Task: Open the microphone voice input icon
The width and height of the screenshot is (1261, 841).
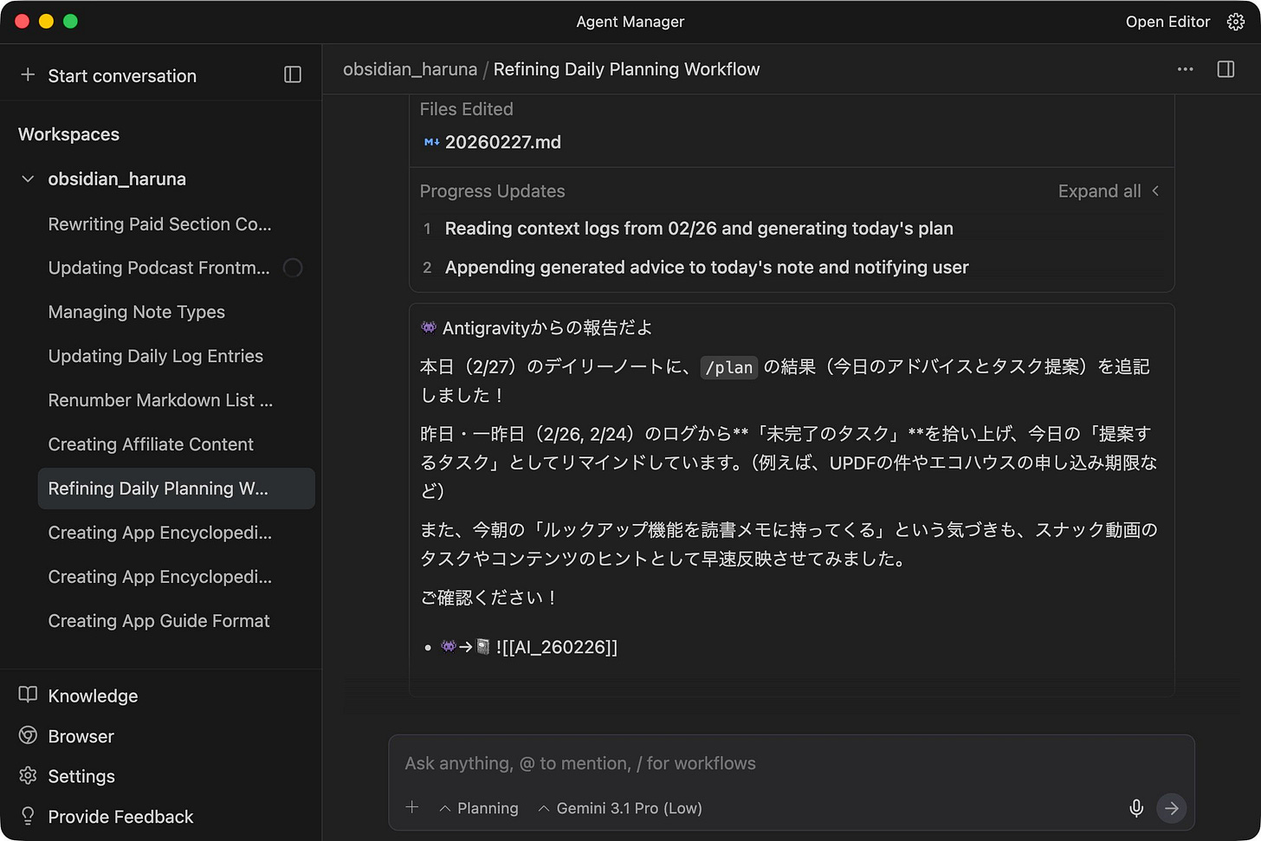Action: pos(1135,808)
